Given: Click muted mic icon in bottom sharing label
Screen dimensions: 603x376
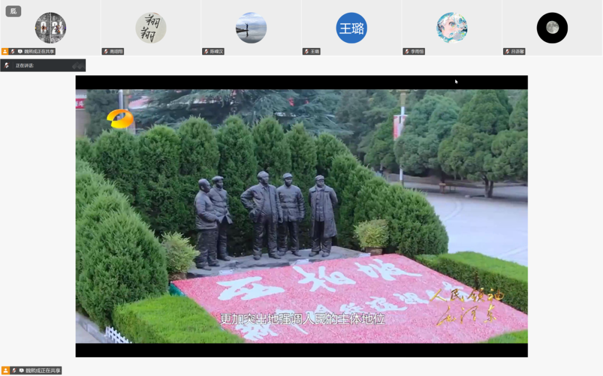Looking at the screenshot, I should [x=14, y=370].
